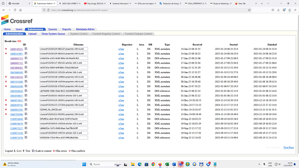Open Firefox application menu button
The height and width of the screenshot is (168, 299).
point(295,10)
